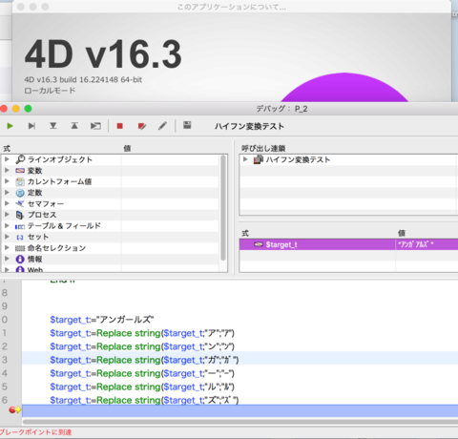Click the 式 column header on left pane

7,148
